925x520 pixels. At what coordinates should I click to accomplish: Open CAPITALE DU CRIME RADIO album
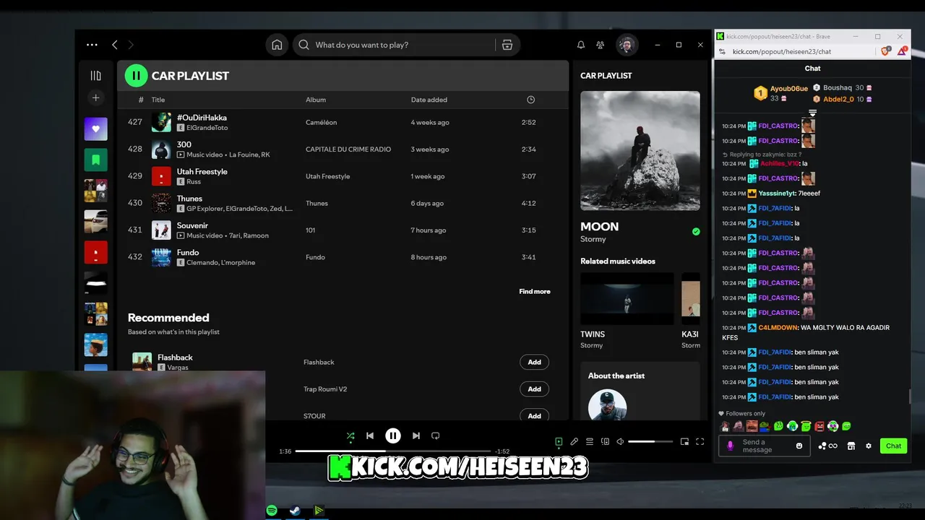(x=348, y=149)
